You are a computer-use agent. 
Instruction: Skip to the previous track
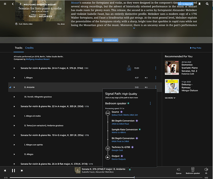5,170
